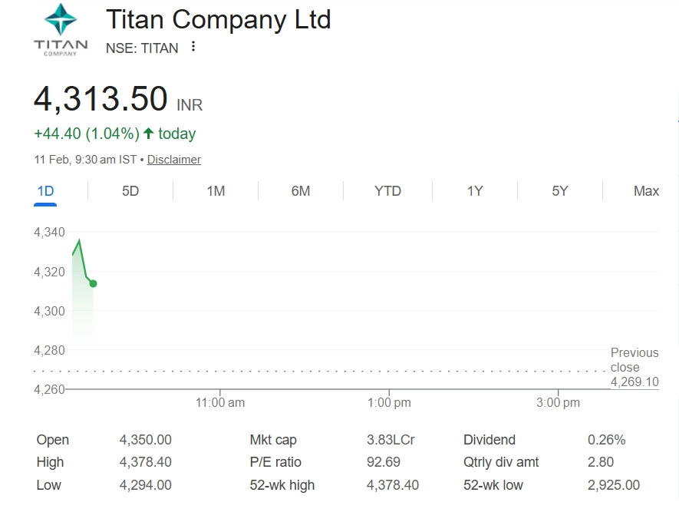Click the 52-wk high value 4,378.40

pyautogui.click(x=393, y=485)
